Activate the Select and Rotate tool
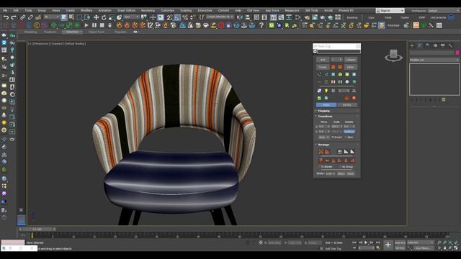461x259 pixels. (104, 17)
